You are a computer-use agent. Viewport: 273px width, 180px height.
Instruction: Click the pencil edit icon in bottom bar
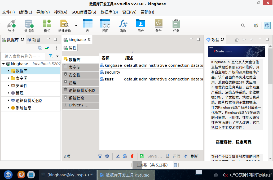(x=118, y=156)
